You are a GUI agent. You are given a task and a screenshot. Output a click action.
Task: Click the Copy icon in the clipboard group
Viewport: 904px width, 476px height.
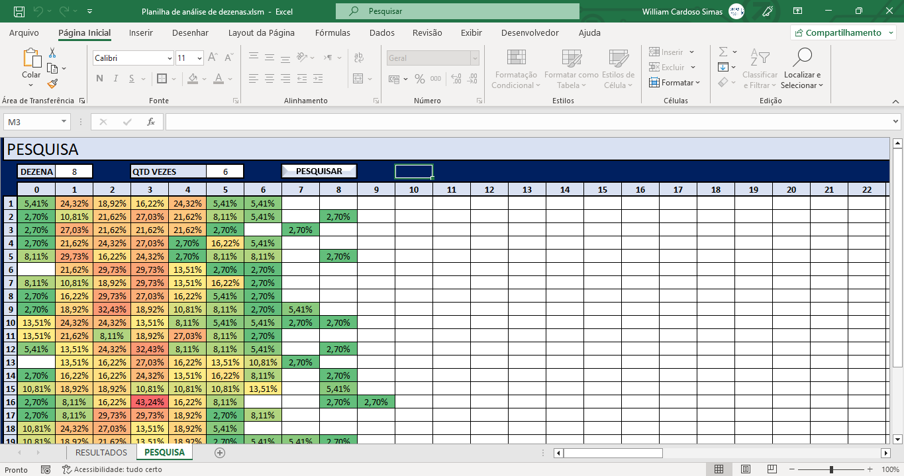pos(53,68)
